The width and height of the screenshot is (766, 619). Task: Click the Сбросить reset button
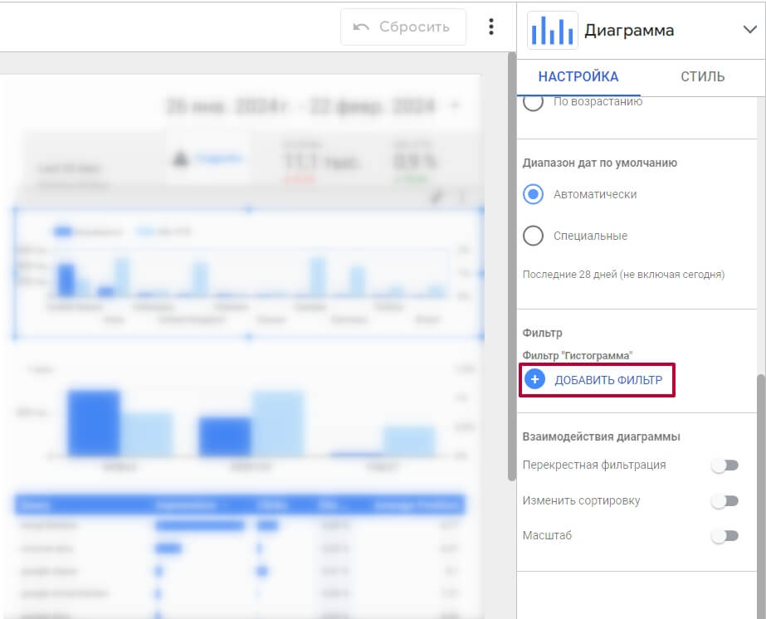(403, 27)
